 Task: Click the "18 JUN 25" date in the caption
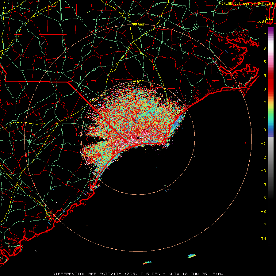coord(195,274)
